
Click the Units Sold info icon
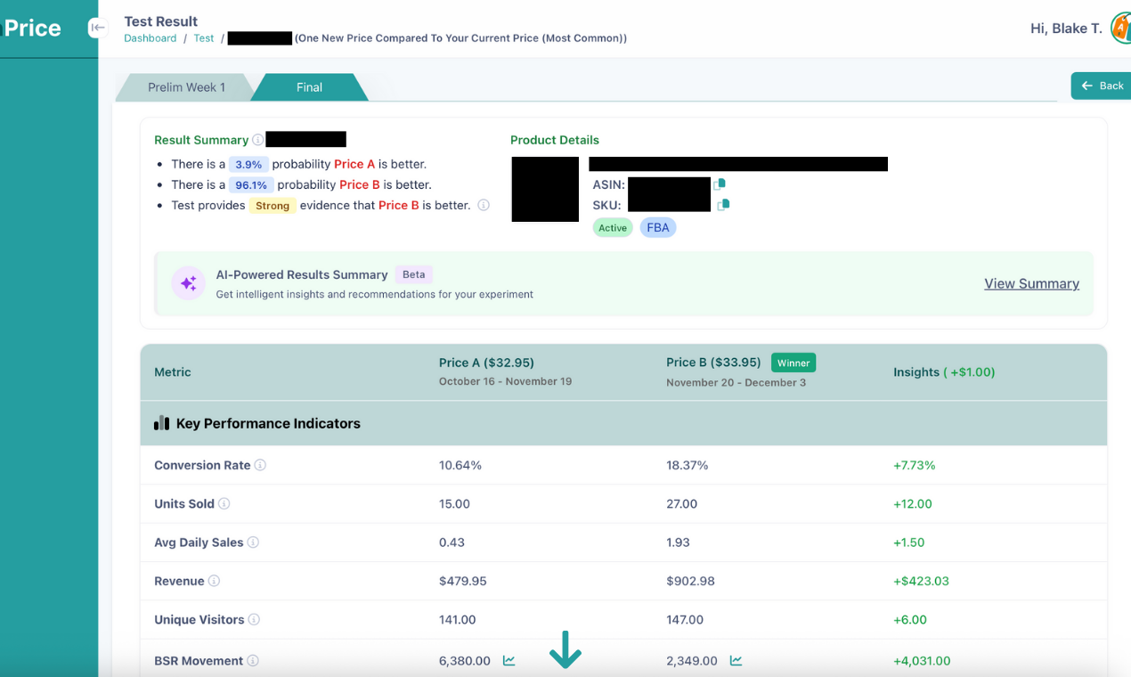223,503
